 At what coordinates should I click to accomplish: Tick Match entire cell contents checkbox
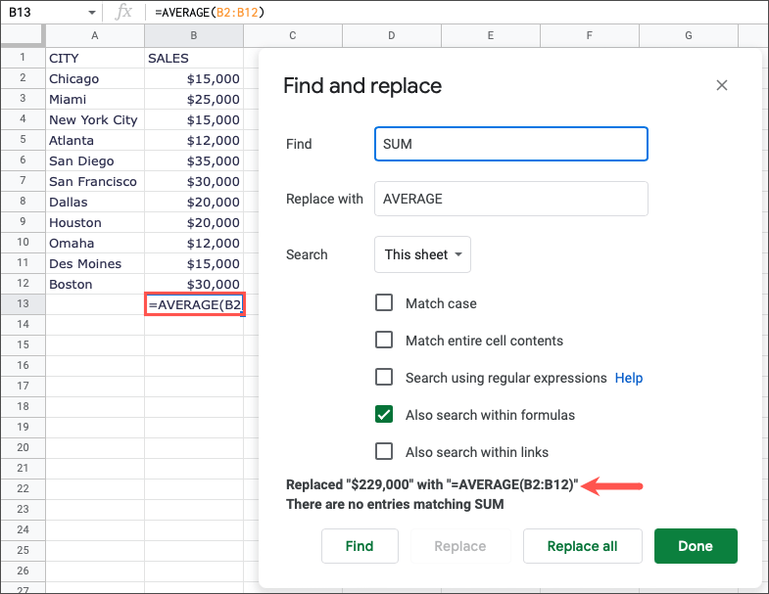click(383, 340)
